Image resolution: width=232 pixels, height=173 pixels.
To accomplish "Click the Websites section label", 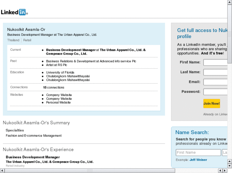I will pos(17,95).
